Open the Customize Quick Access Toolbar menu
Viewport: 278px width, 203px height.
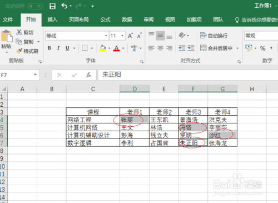coord(92,6)
